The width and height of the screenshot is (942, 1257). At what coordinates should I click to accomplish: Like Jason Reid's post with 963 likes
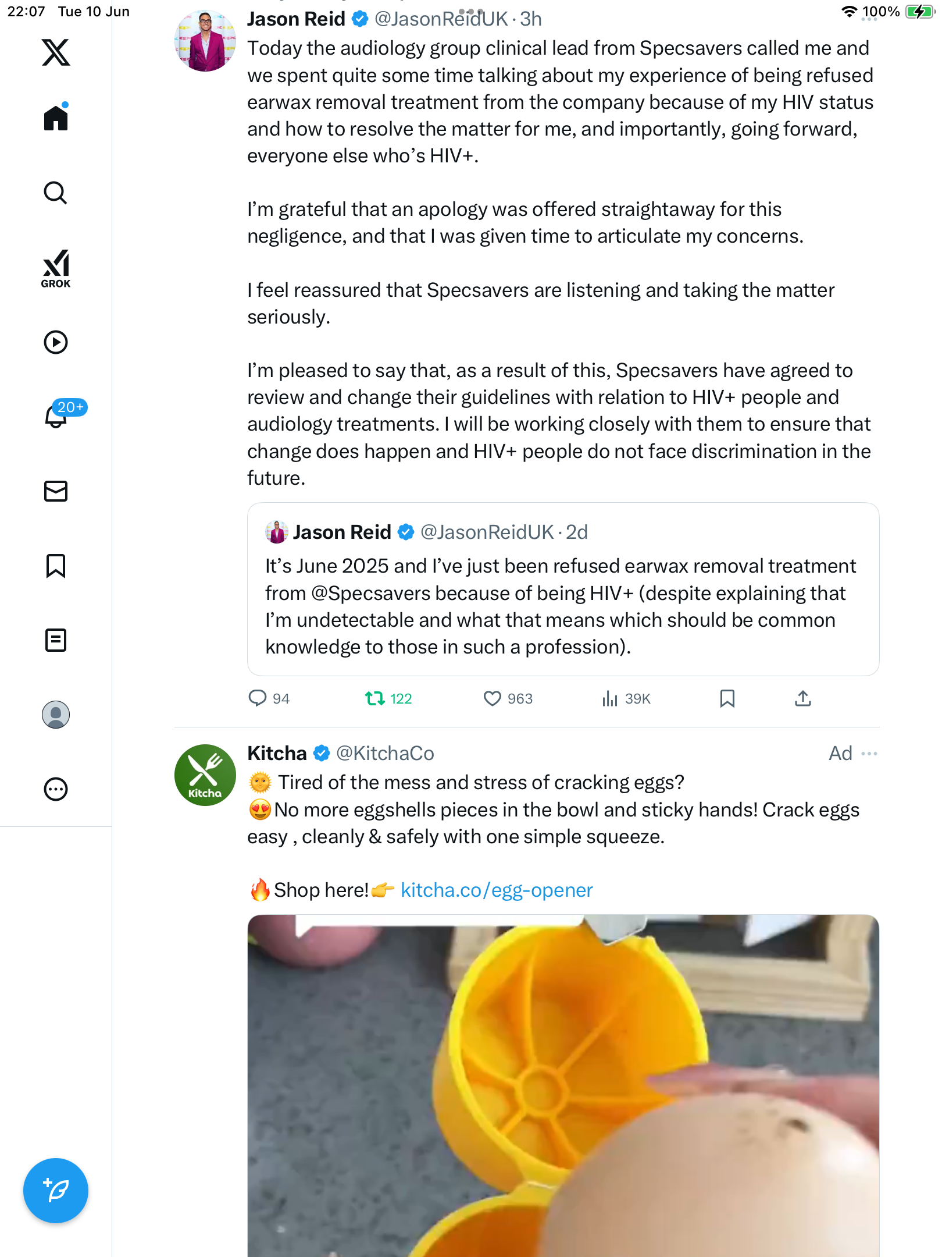(x=508, y=698)
